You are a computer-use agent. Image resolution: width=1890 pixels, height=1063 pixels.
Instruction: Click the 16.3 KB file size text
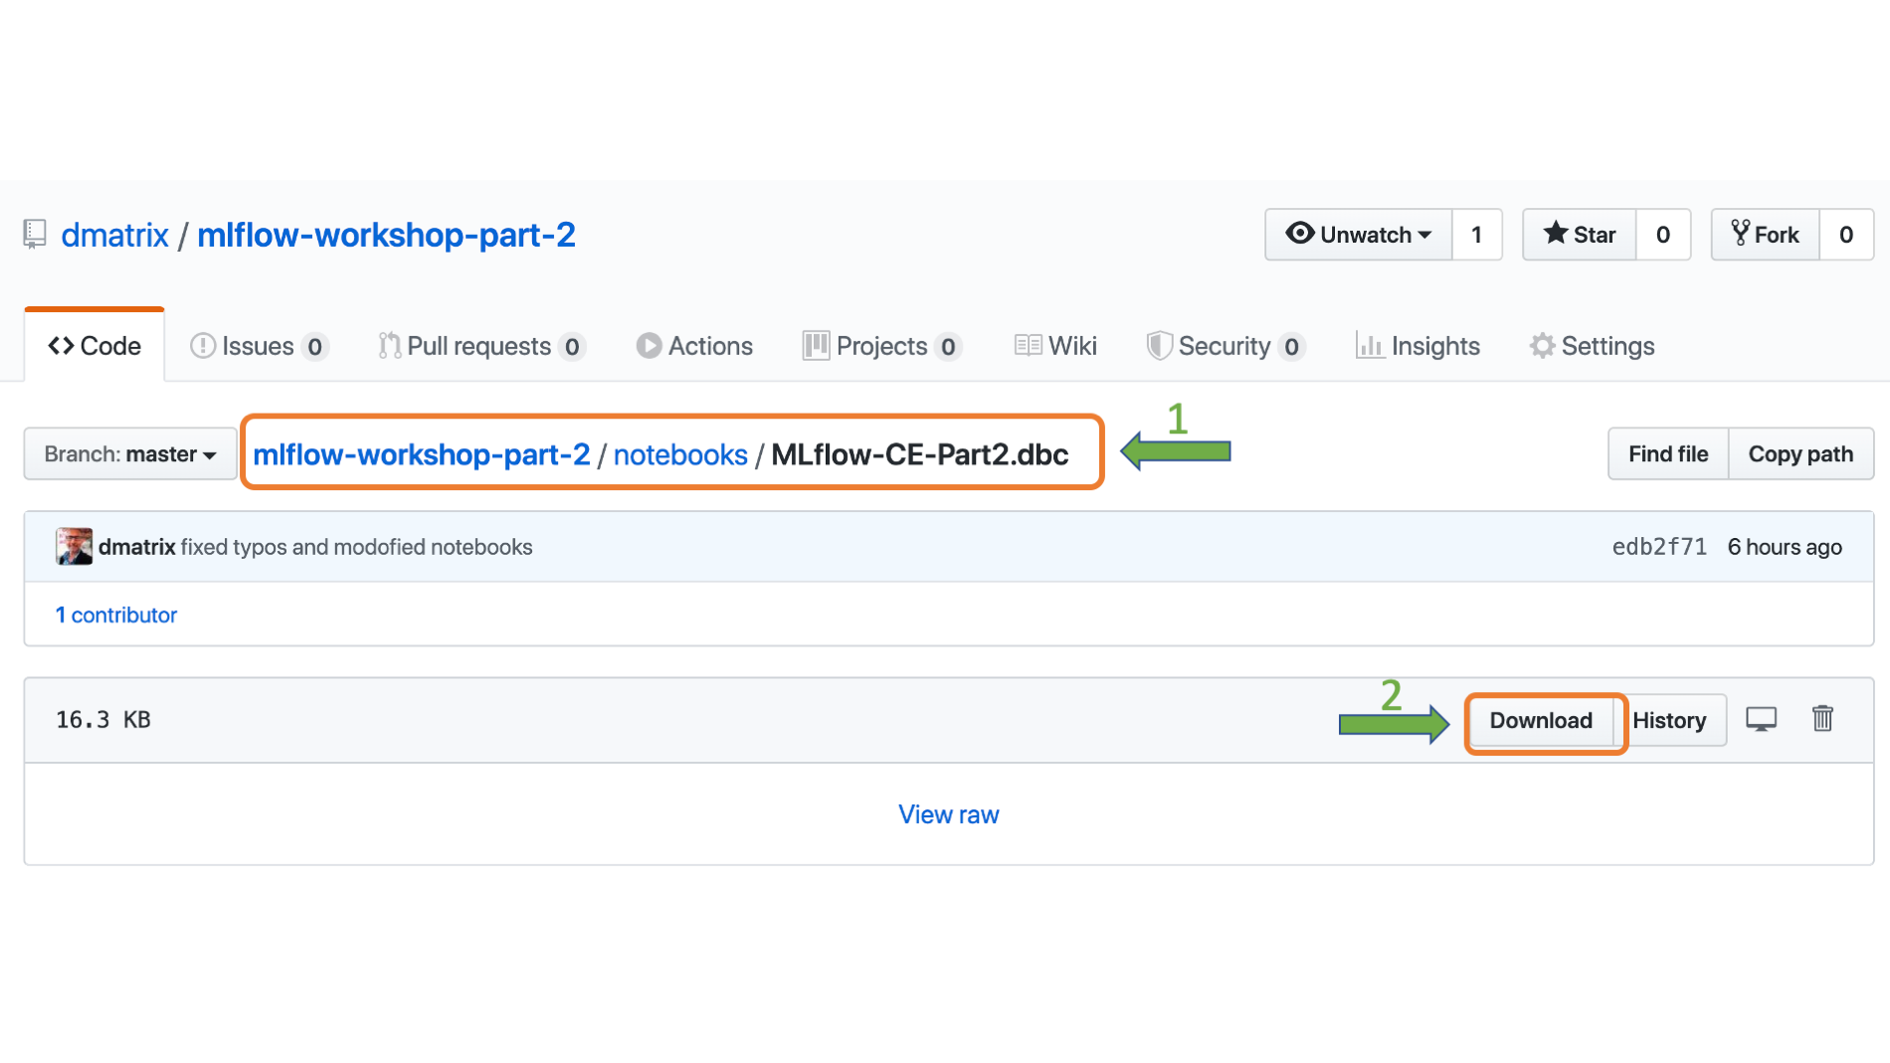(103, 720)
